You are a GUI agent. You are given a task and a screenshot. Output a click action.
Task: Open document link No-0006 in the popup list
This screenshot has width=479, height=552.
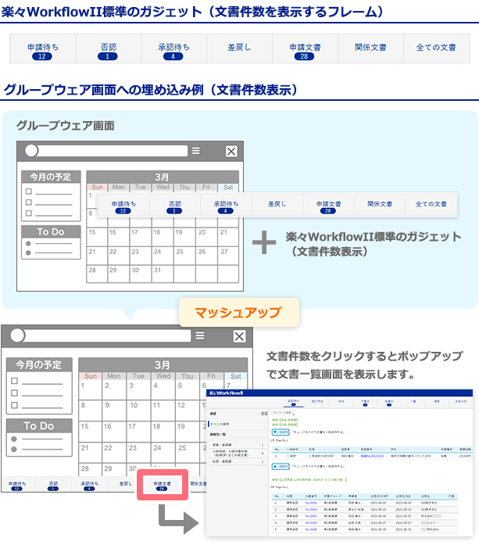pos(311,529)
